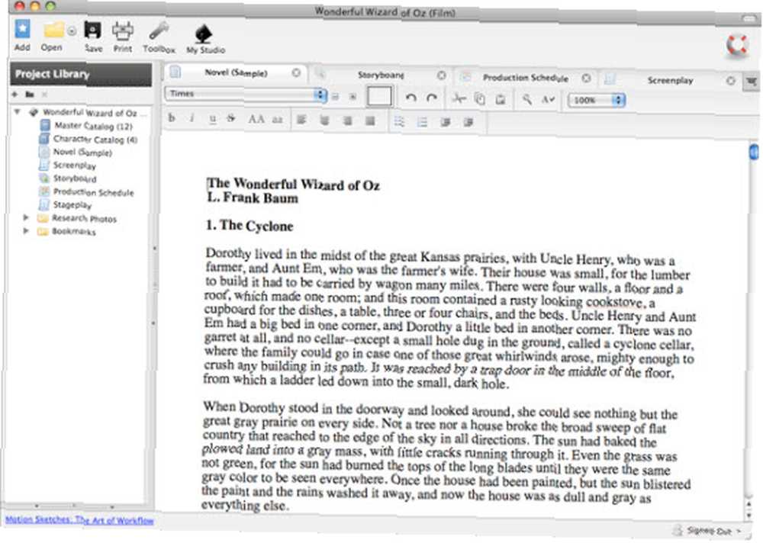Align text left
This screenshot has height=543, width=763.
pos(301,120)
